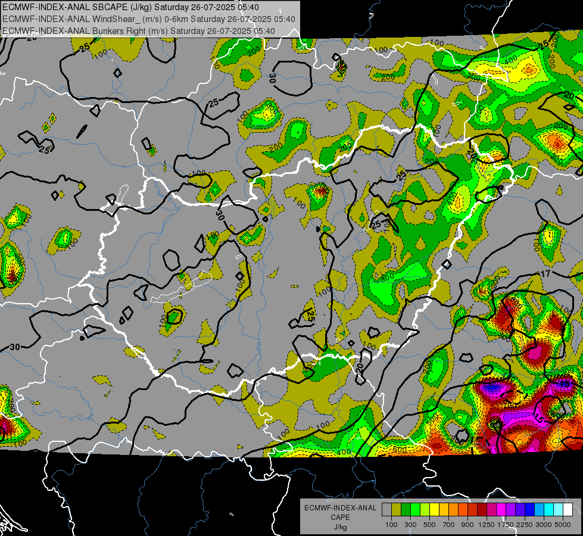The height and width of the screenshot is (536, 583).
Task: Click the 500 label in the legend
Action: click(x=429, y=525)
